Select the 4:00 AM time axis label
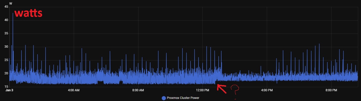The height and width of the screenshot is (101, 361). (74, 90)
